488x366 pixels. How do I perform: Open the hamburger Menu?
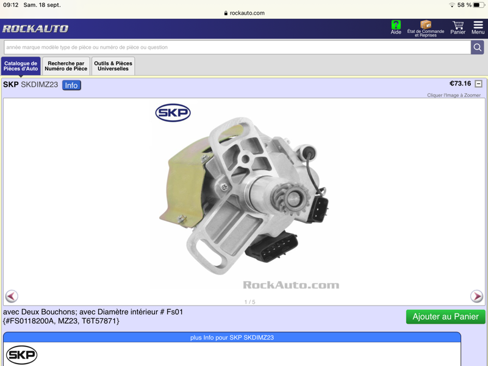(x=478, y=27)
